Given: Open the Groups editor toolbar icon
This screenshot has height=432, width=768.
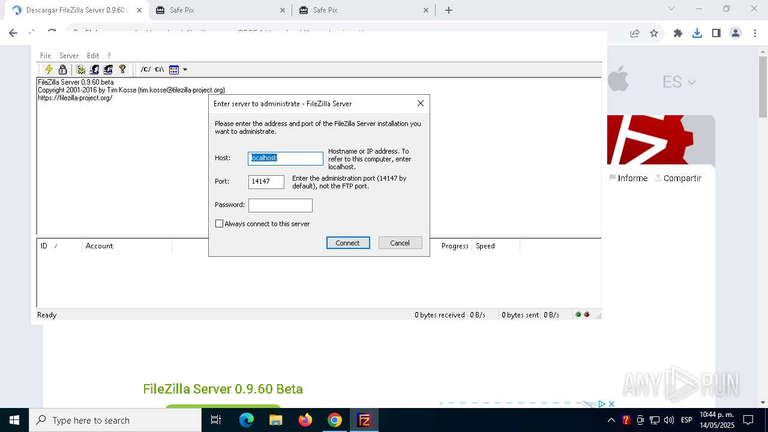Looking at the screenshot, I should (x=108, y=70).
